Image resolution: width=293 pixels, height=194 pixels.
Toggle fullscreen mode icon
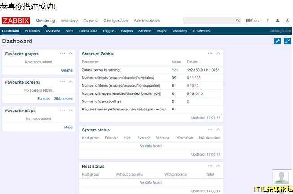[x=287, y=41]
